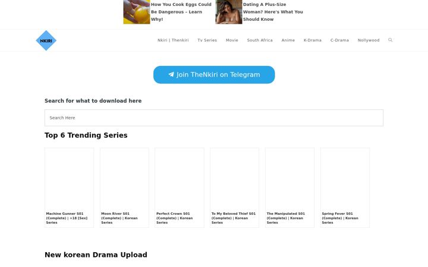Screen dimensions: 428x267
Task: Open The Manipulated S01 poster thumbnail
Action: [x=290, y=179]
